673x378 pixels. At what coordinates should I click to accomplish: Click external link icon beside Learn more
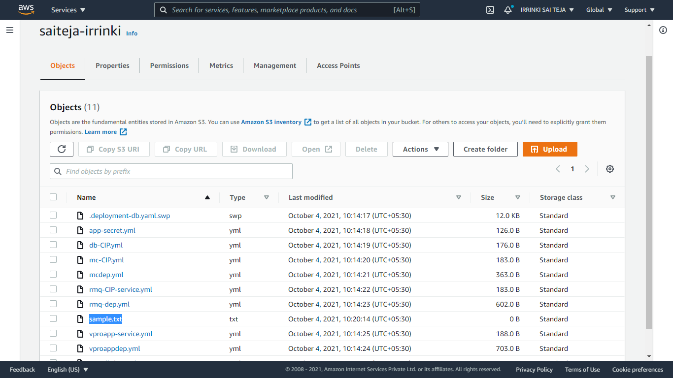(x=123, y=132)
